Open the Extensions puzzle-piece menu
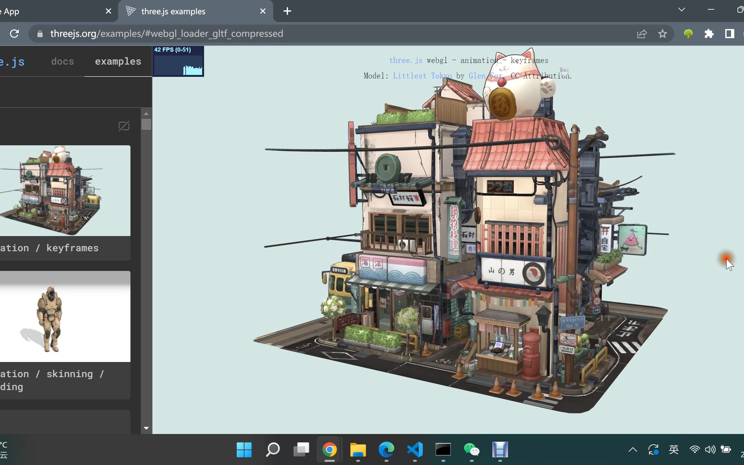744x465 pixels. (x=709, y=34)
